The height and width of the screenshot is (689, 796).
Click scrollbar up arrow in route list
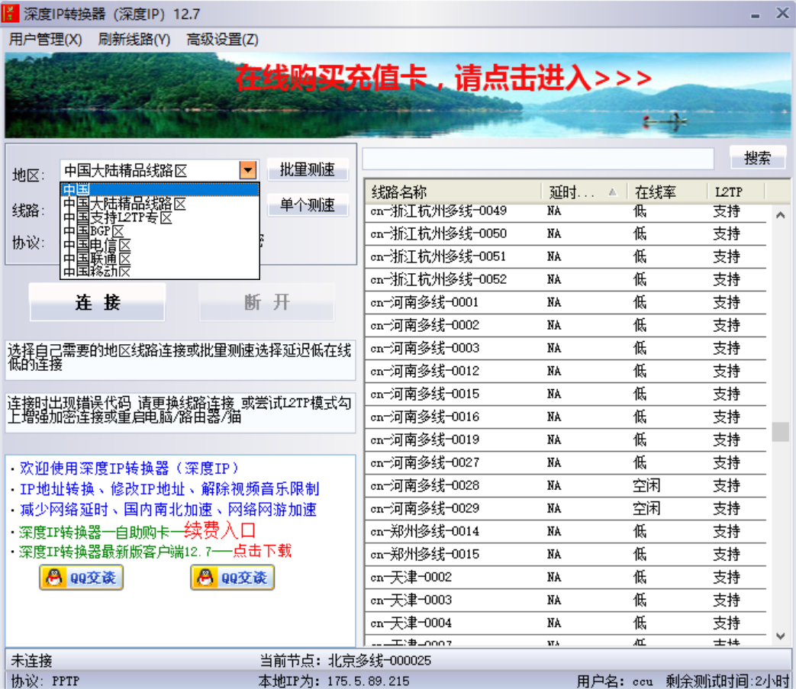[781, 215]
